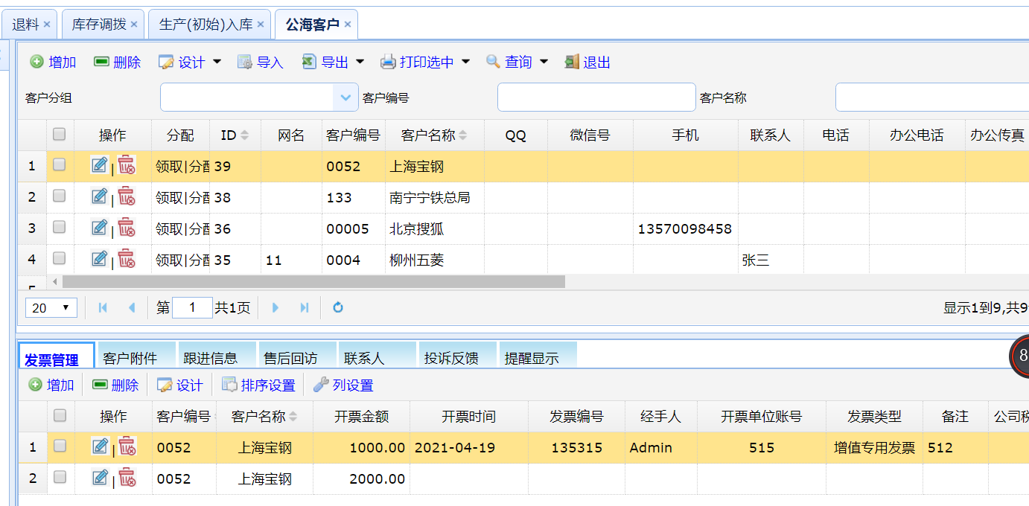Screen dimensions: 1029x506
Task: Click edit icon in 北京搜狐 row
Action: pos(99,227)
